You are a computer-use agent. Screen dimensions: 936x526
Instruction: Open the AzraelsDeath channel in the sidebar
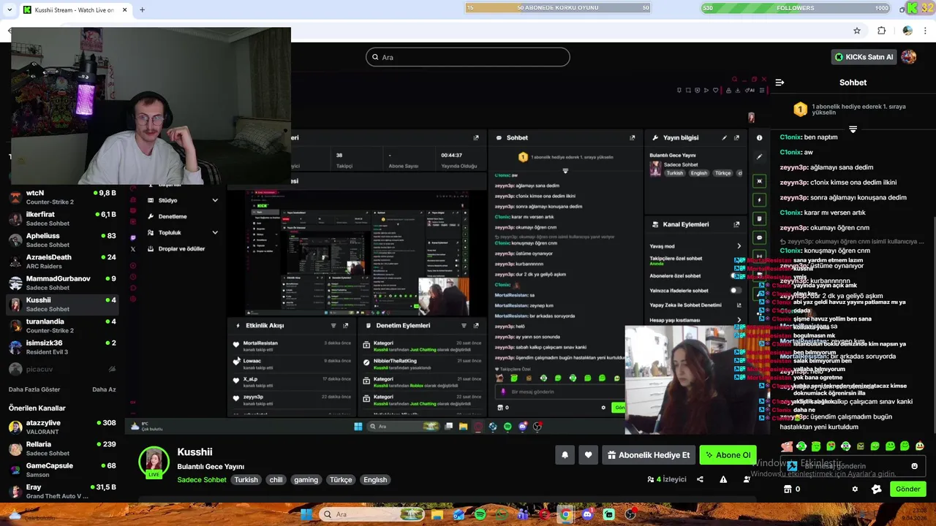[x=62, y=262]
